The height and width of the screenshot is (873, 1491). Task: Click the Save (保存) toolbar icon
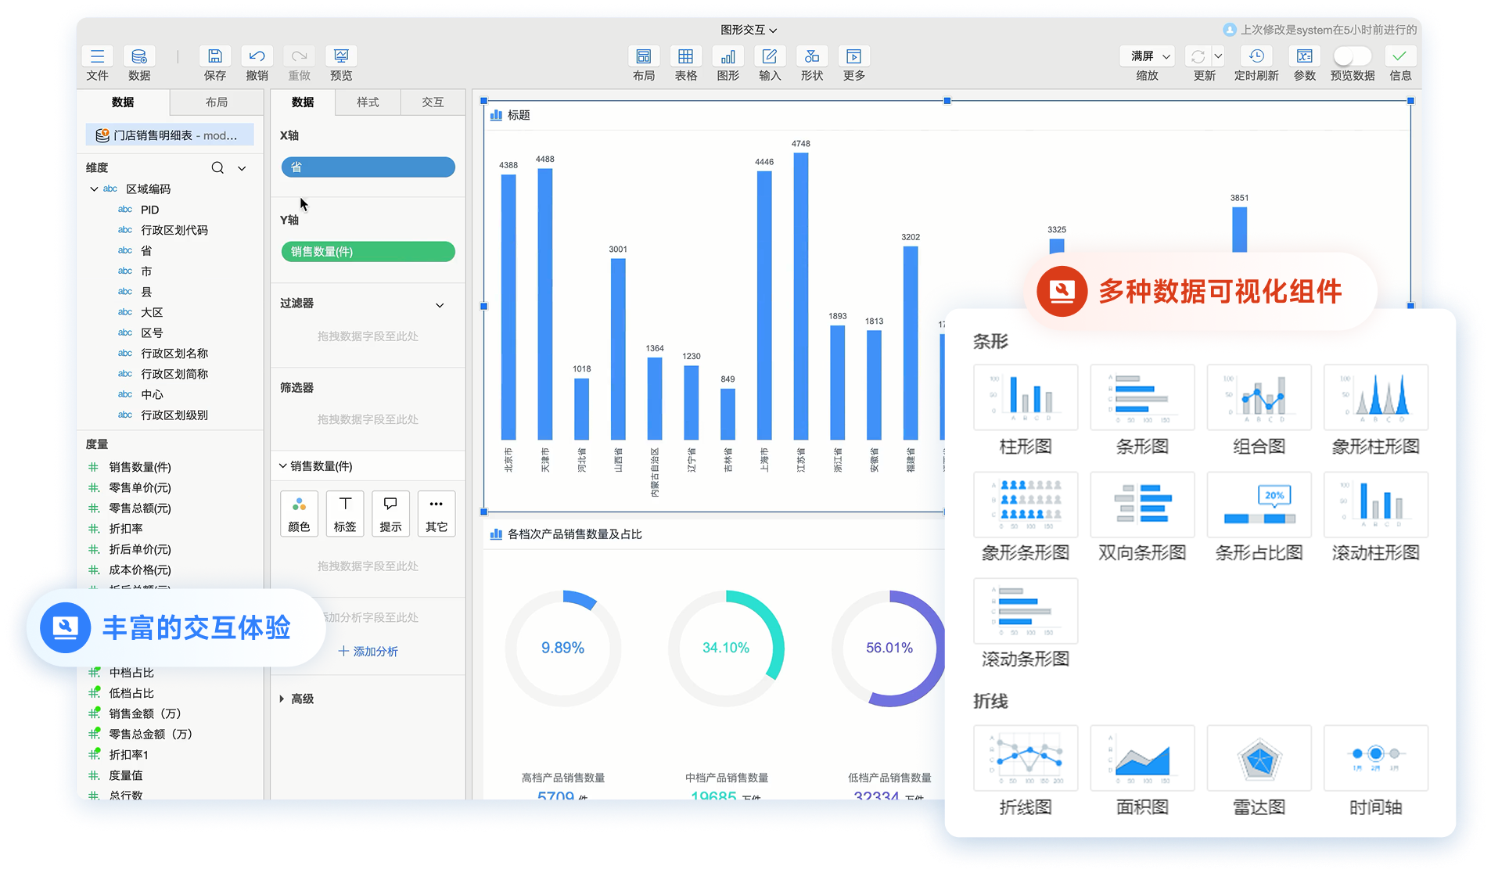[x=214, y=57]
